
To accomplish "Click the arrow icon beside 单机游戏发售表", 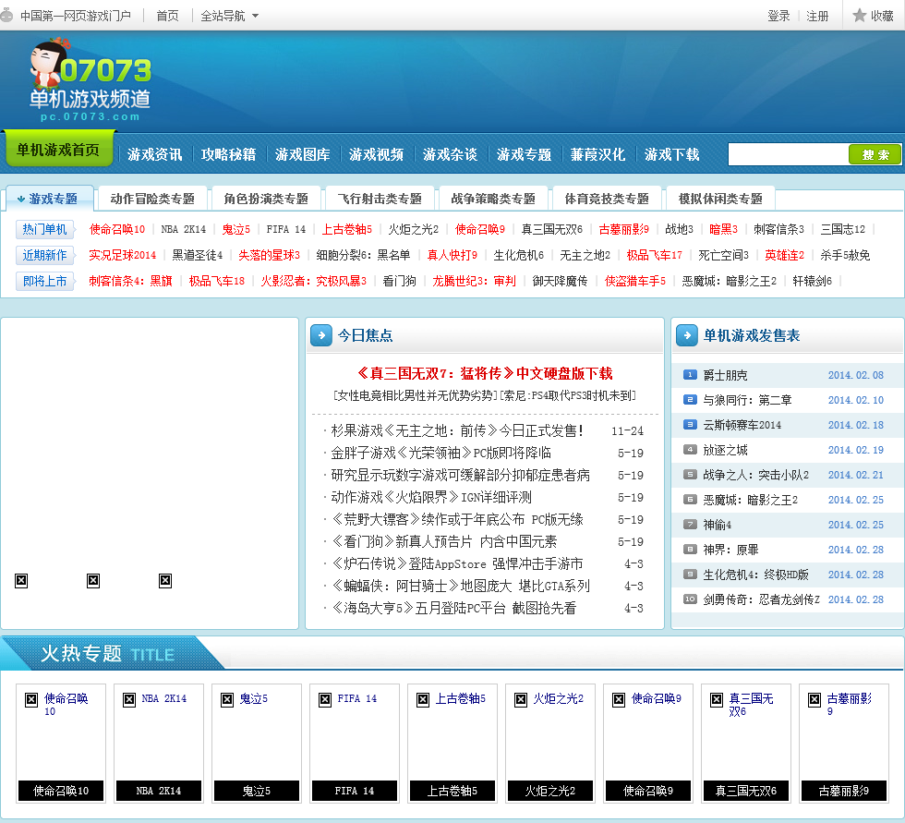I will (687, 335).
